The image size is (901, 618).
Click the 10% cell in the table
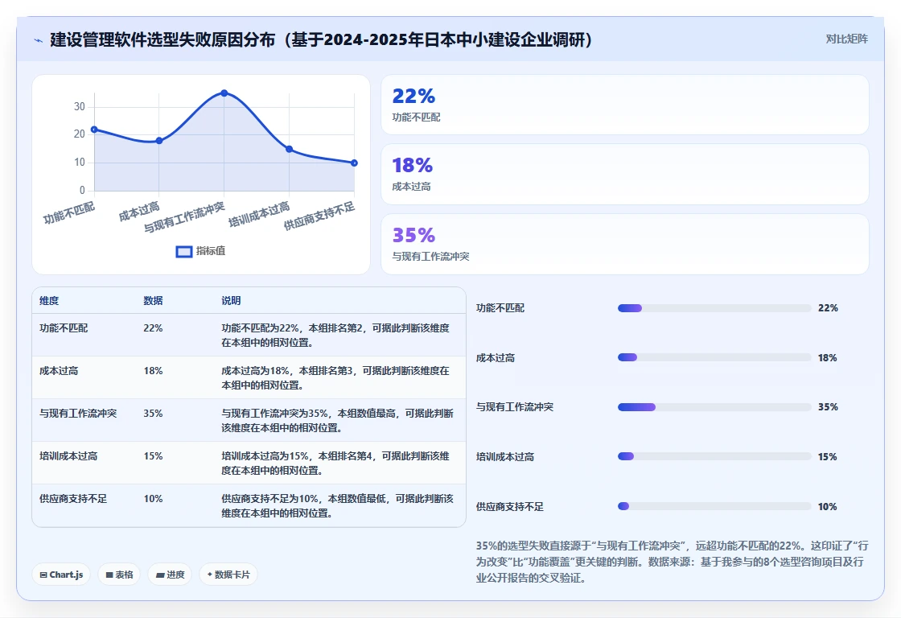coord(153,498)
